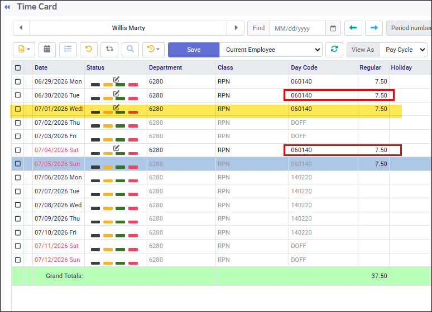Go to next employee arrow

click(236, 28)
